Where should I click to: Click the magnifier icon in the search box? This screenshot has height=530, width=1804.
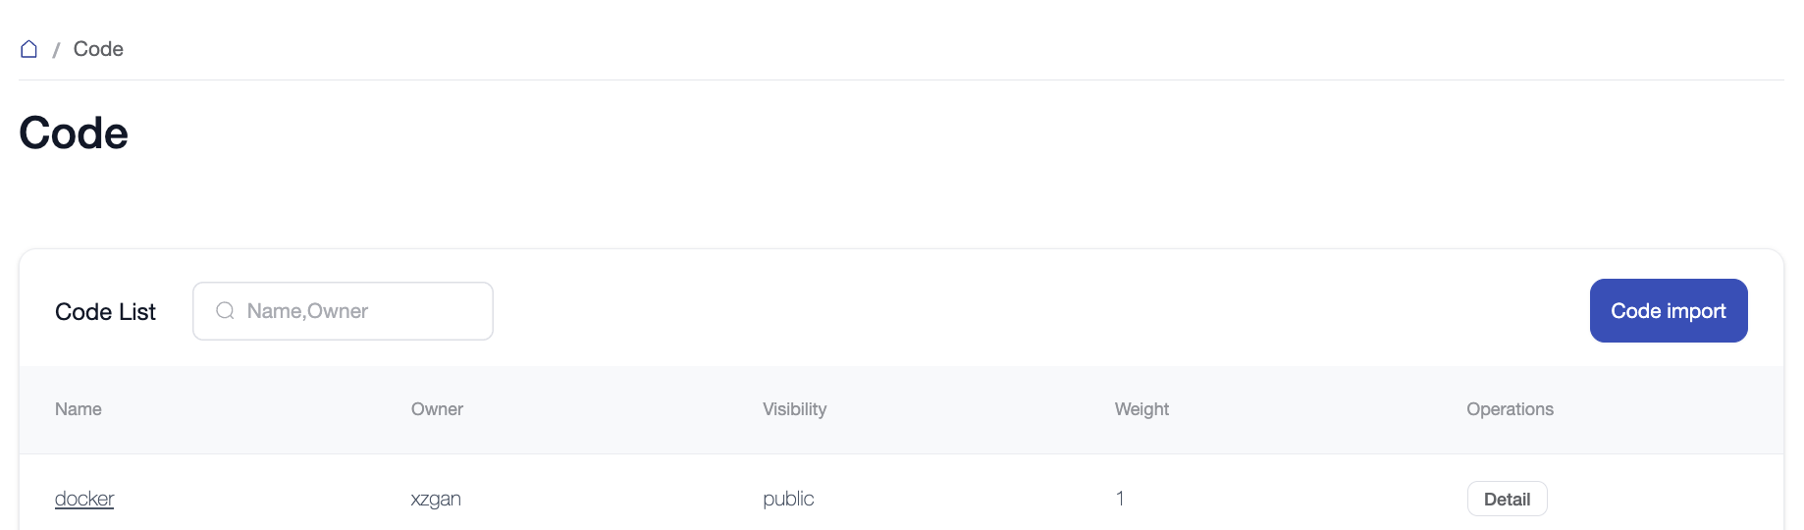click(225, 311)
